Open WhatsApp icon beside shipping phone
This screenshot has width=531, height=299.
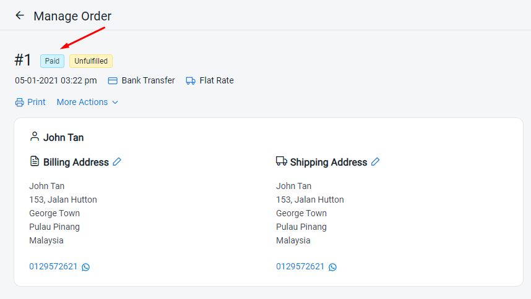click(332, 267)
